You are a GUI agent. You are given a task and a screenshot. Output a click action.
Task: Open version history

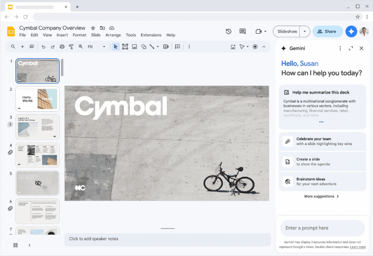(x=228, y=31)
